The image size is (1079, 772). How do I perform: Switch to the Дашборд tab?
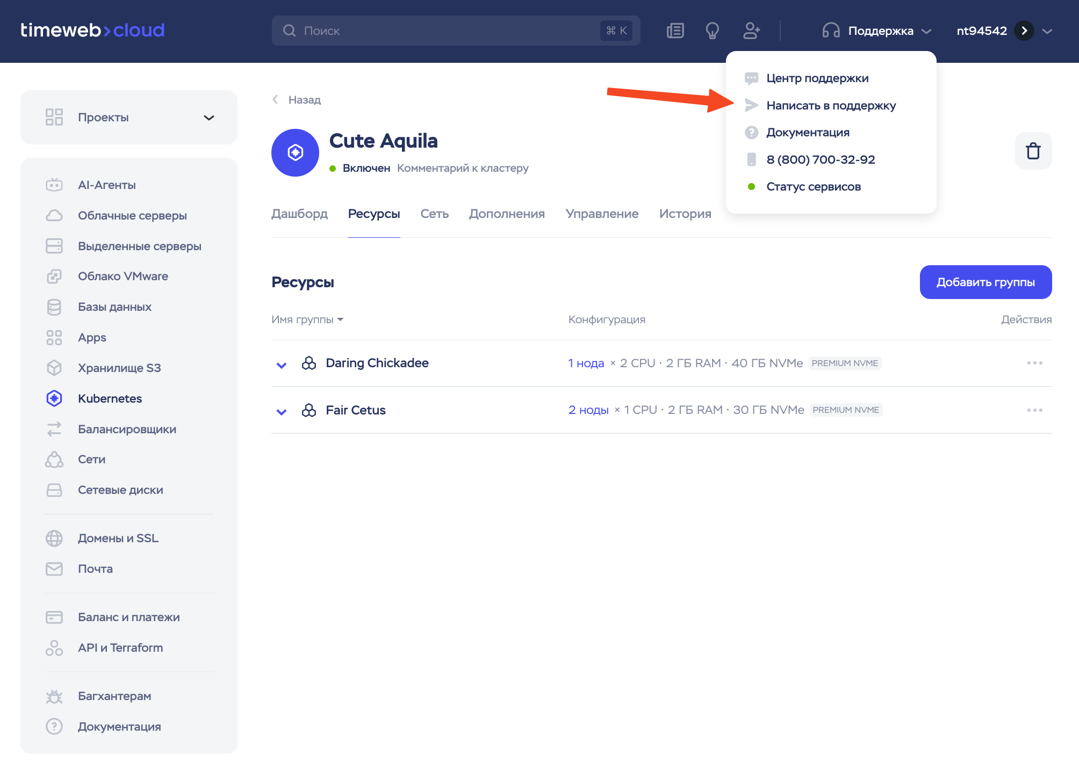[x=299, y=214]
